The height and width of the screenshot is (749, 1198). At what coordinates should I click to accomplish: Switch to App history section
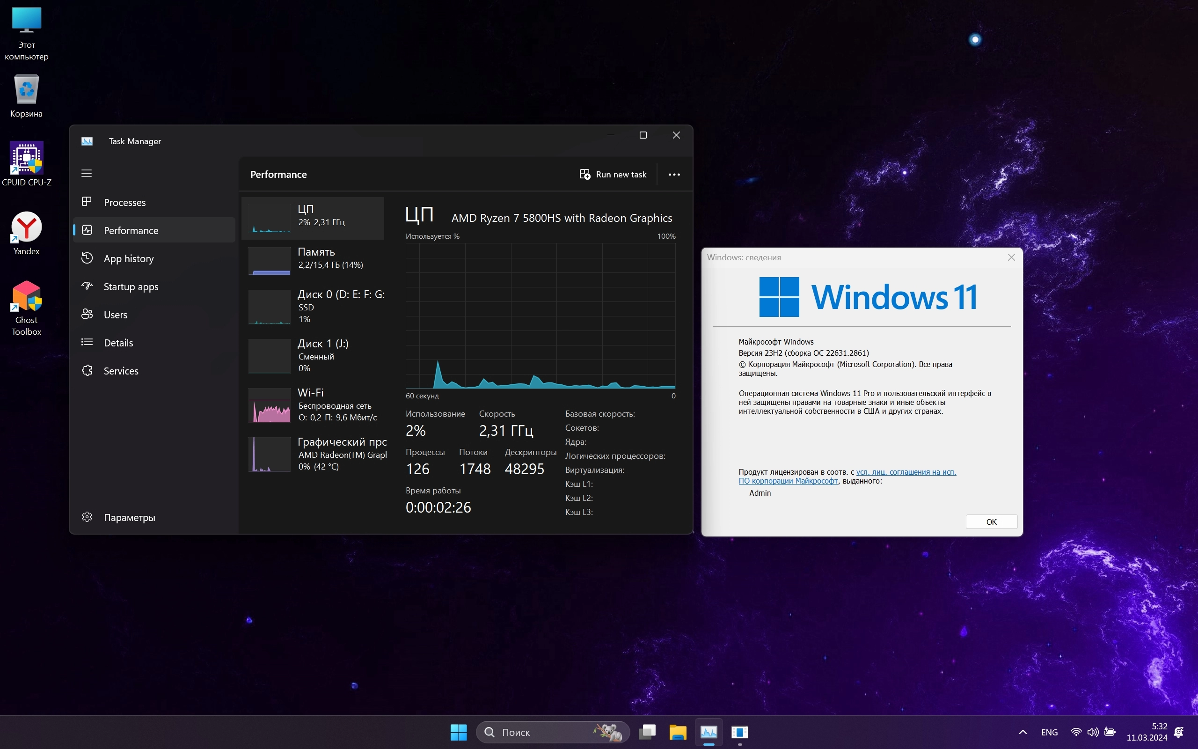[x=128, y=258]
